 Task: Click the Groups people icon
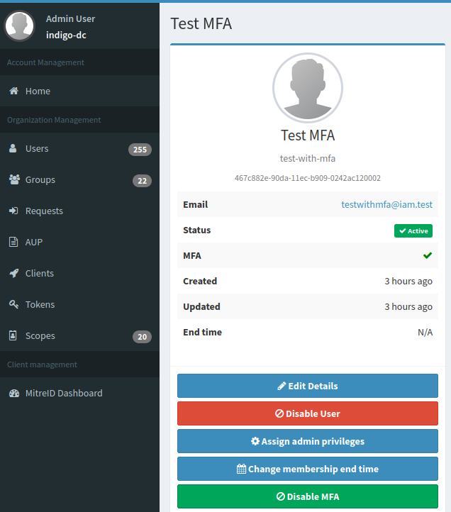14,179
